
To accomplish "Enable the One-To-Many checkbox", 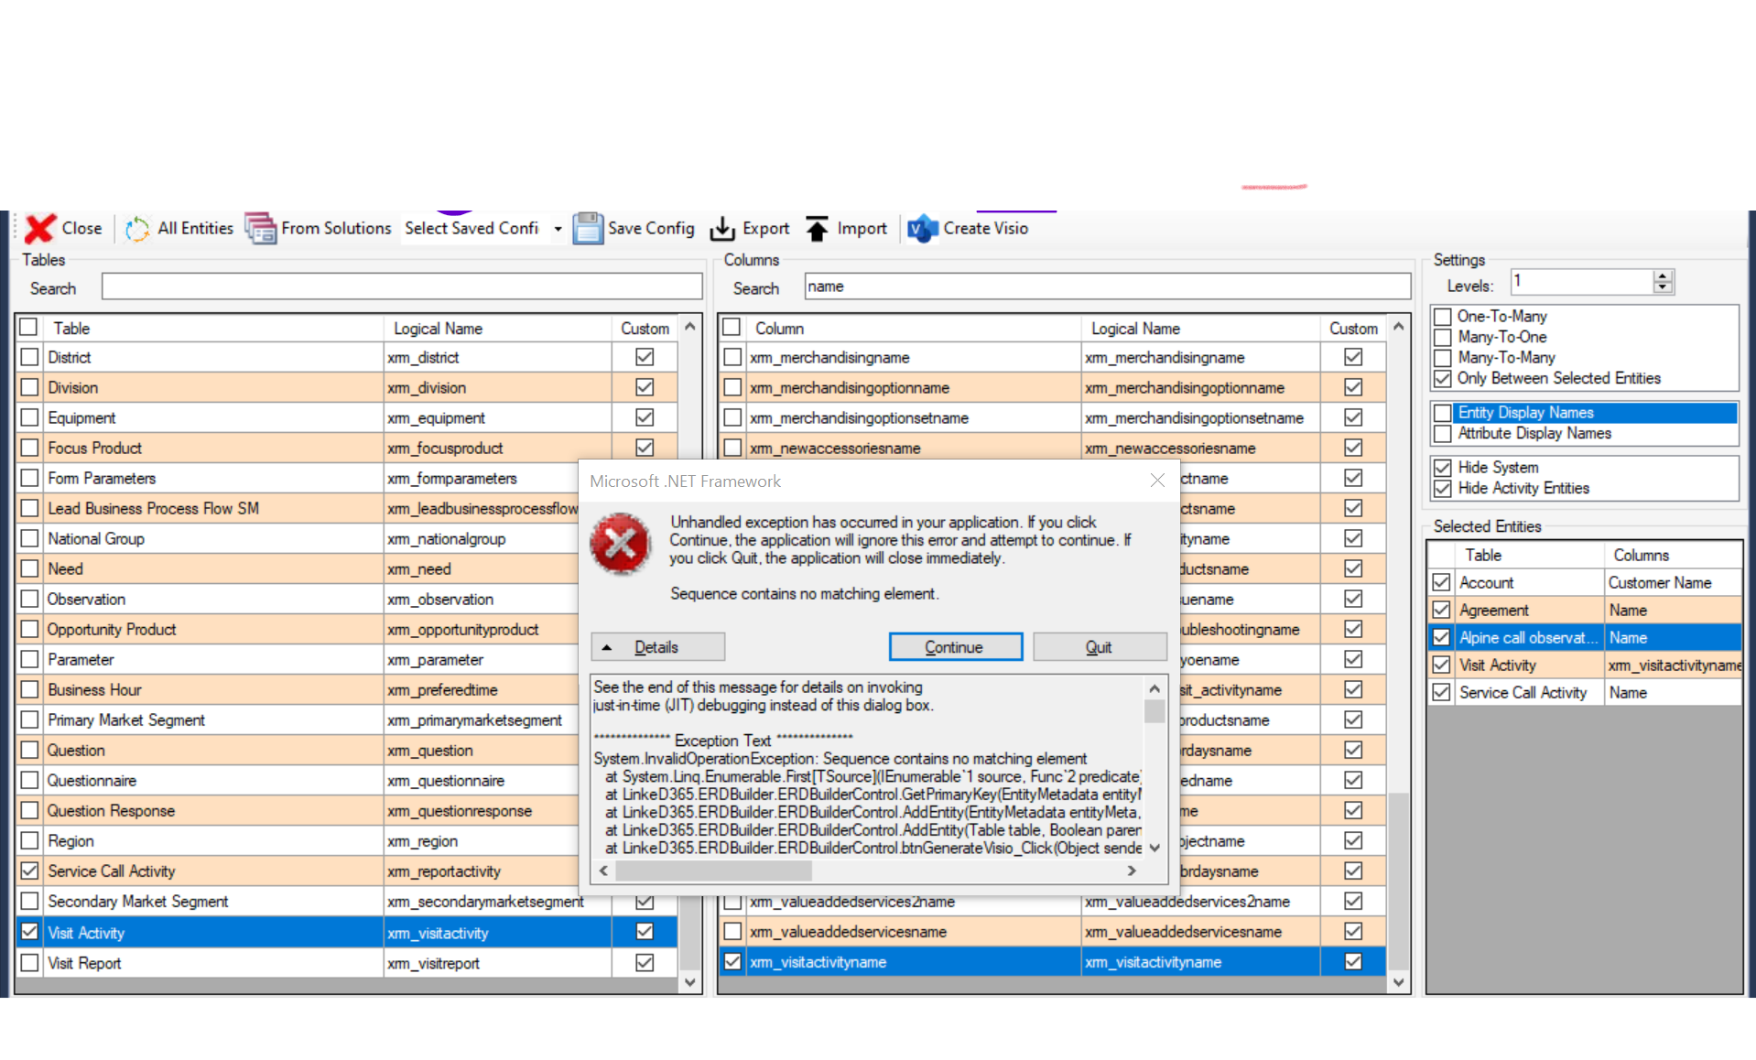I will pyautogui.click(x=1443, y=317).
